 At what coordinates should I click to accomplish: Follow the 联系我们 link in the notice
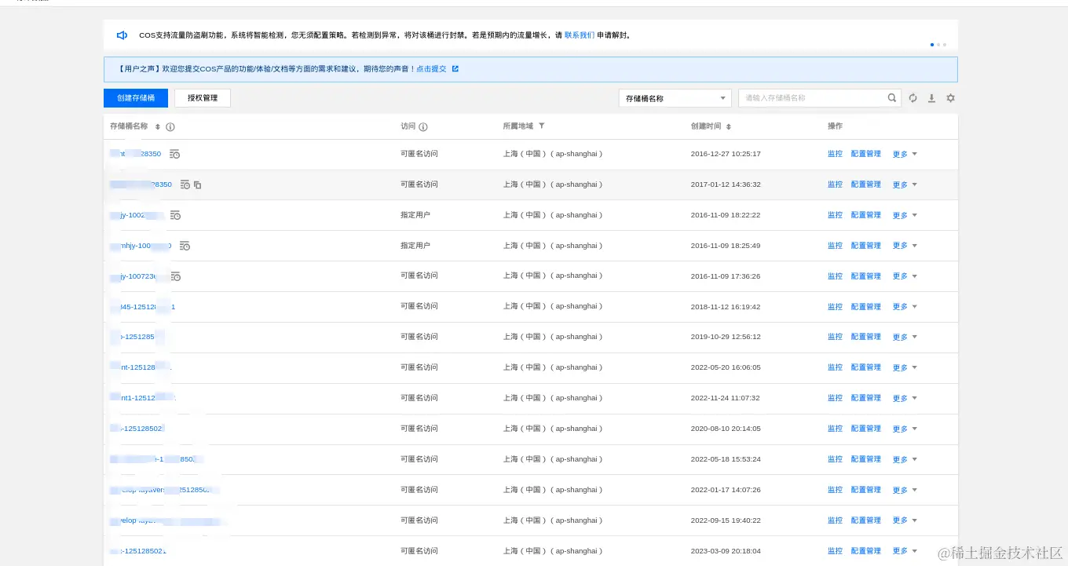(580, 35)
